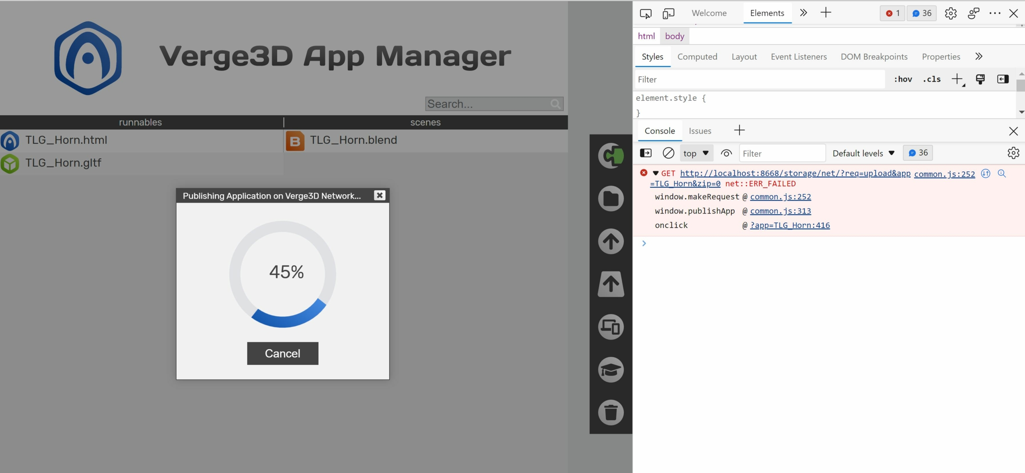The height and width of the screenshot is (473, 1025).
Task: Switch to the Issues drawer tab
Action: pyautogui.click(x=700, y=131)
